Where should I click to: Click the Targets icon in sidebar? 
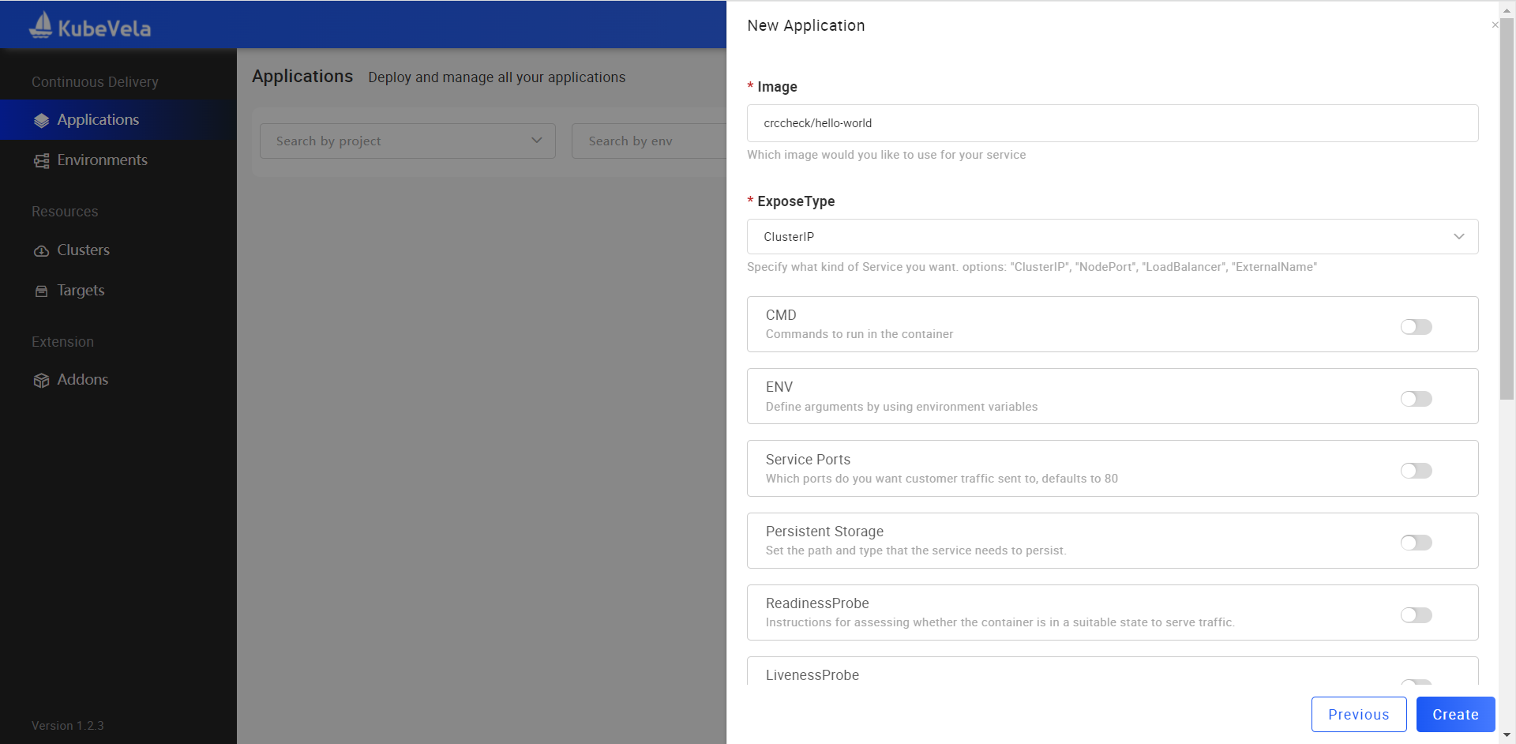coord(42,291)
